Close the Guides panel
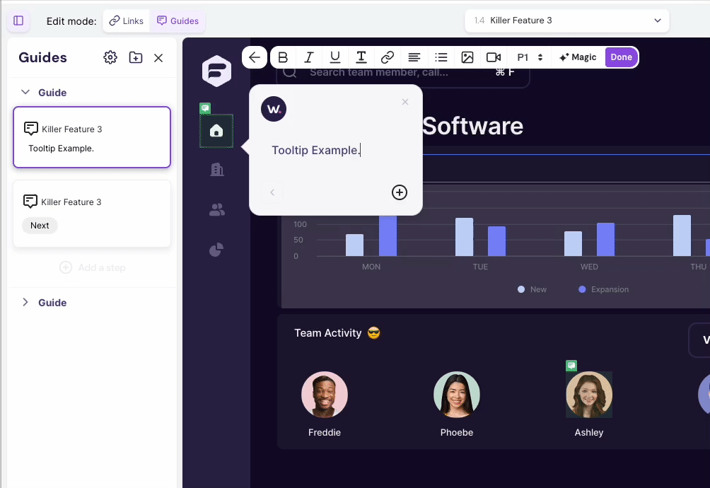Screen dimensions: 710x488 (x=158, y=58)
